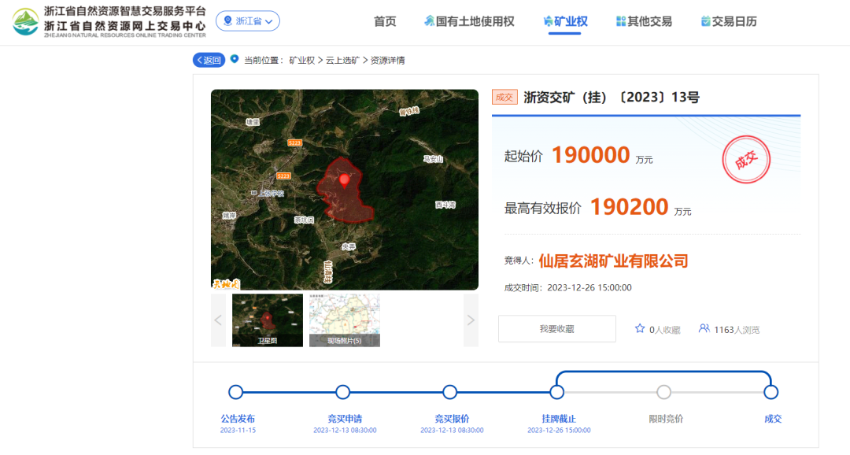Viewport: 850px width, 455px height.
Task: Click the platform logo in the header
Action: [x=25, y=22]
